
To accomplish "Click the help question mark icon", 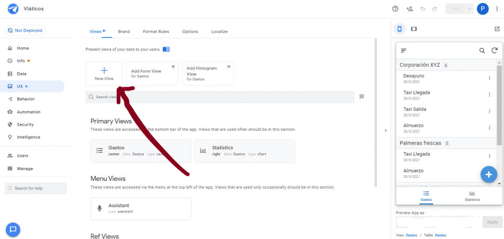I will point(395,8).
